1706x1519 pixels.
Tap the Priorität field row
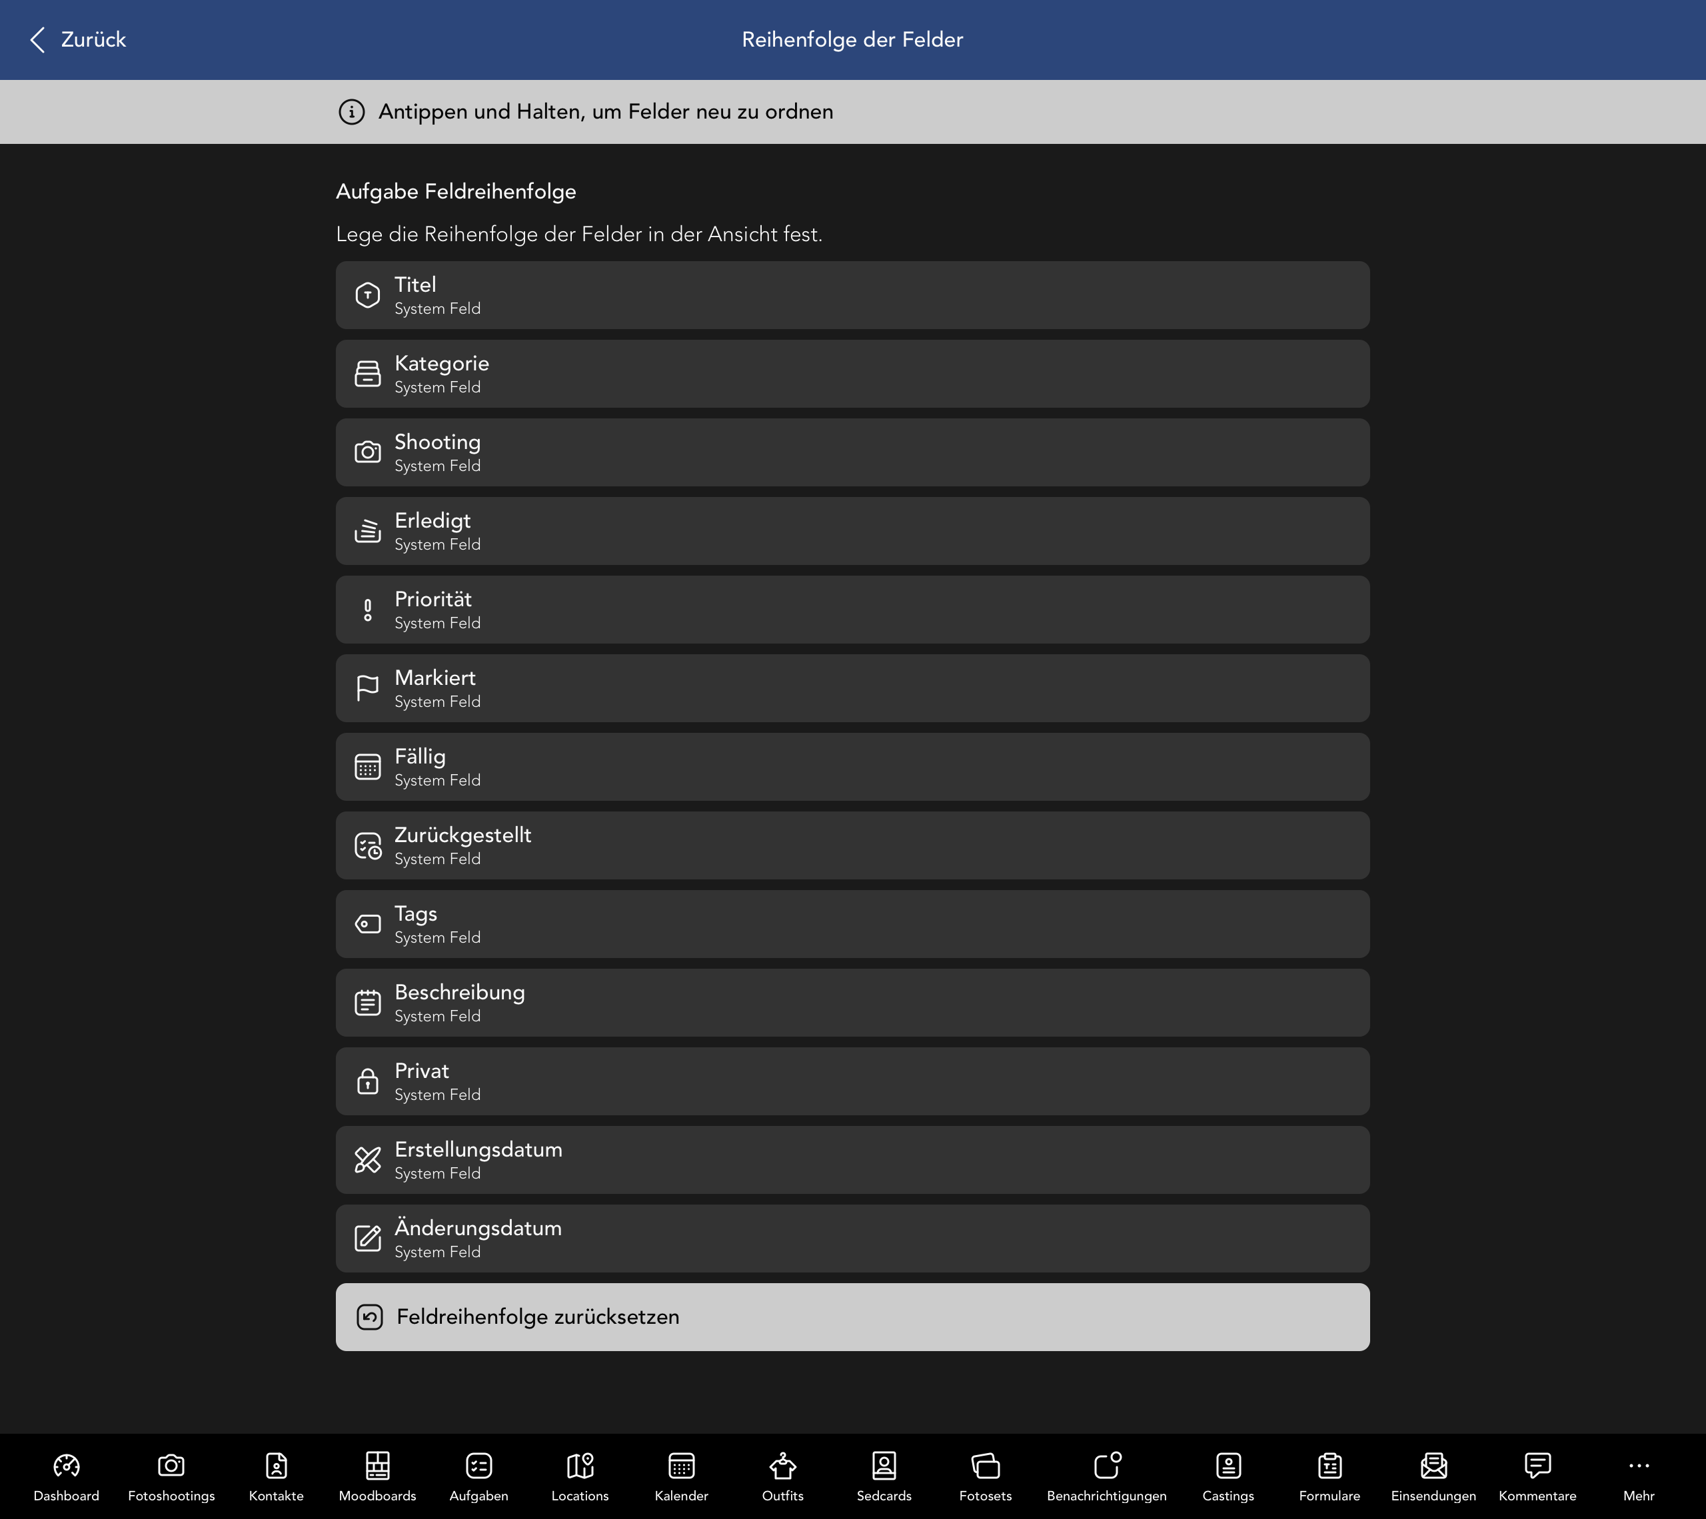coord(852,610)
